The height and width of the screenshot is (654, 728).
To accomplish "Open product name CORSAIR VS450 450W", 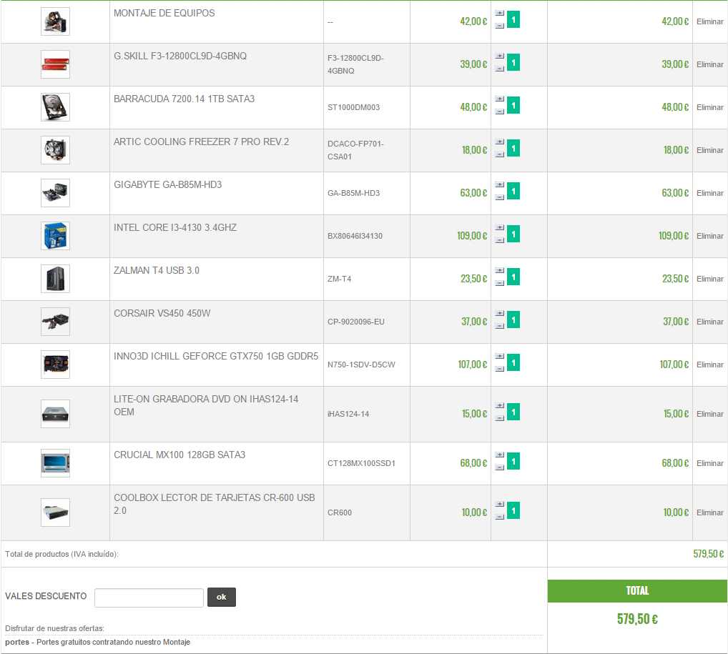I will (162, 313).
